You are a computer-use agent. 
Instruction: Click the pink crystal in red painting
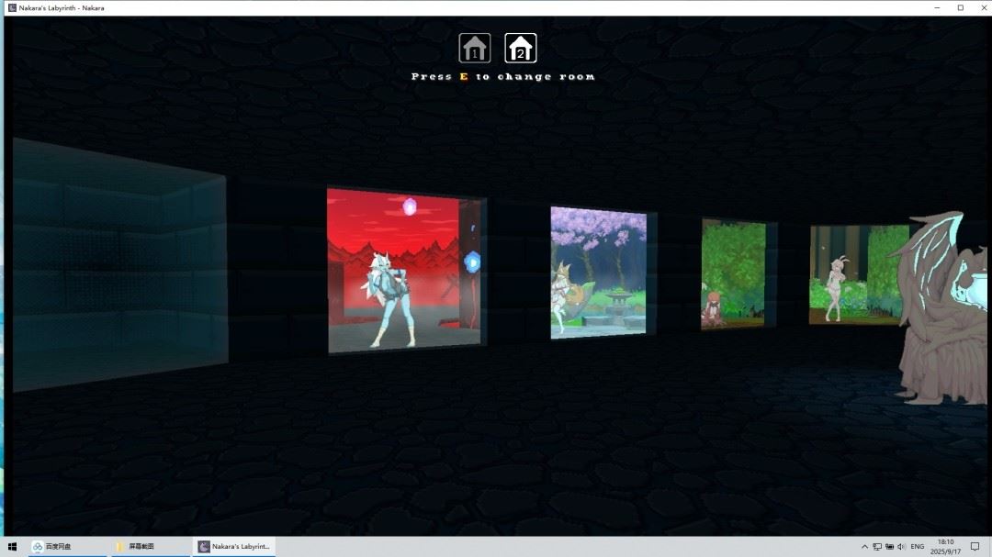pos(410,206)
